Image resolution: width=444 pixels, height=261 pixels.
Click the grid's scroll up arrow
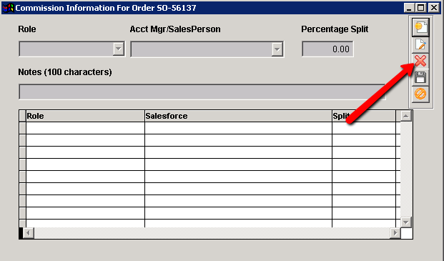point(406,116)
